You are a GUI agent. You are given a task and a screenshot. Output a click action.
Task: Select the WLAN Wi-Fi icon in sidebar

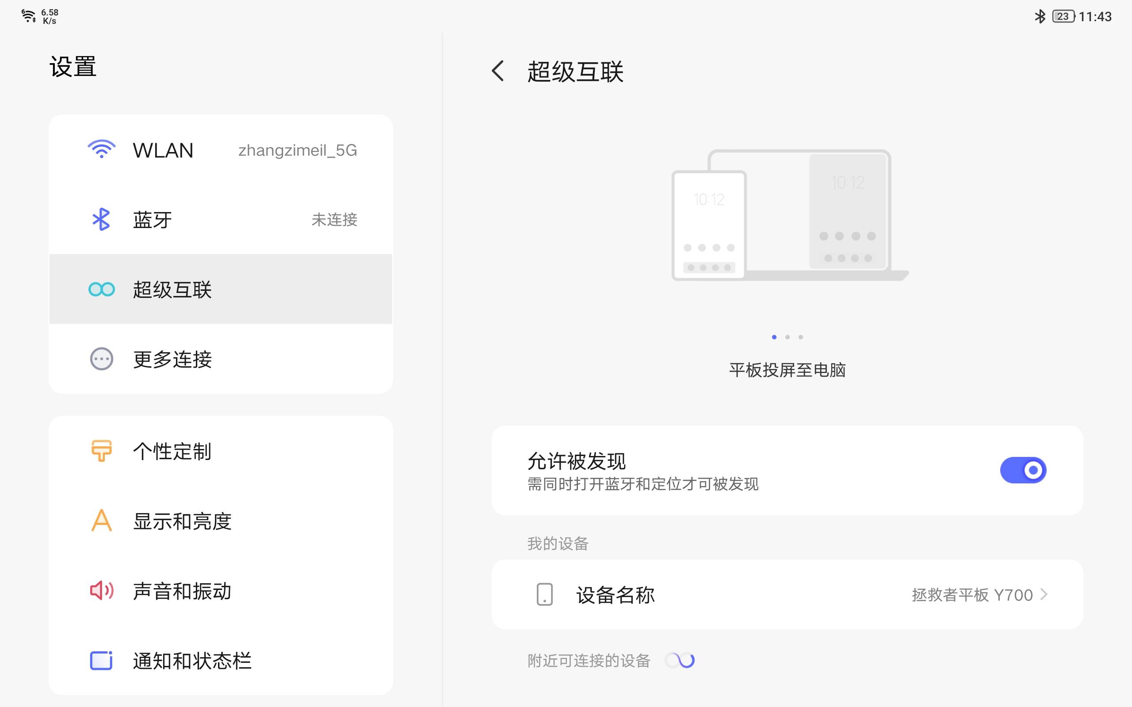coord(101,150)
